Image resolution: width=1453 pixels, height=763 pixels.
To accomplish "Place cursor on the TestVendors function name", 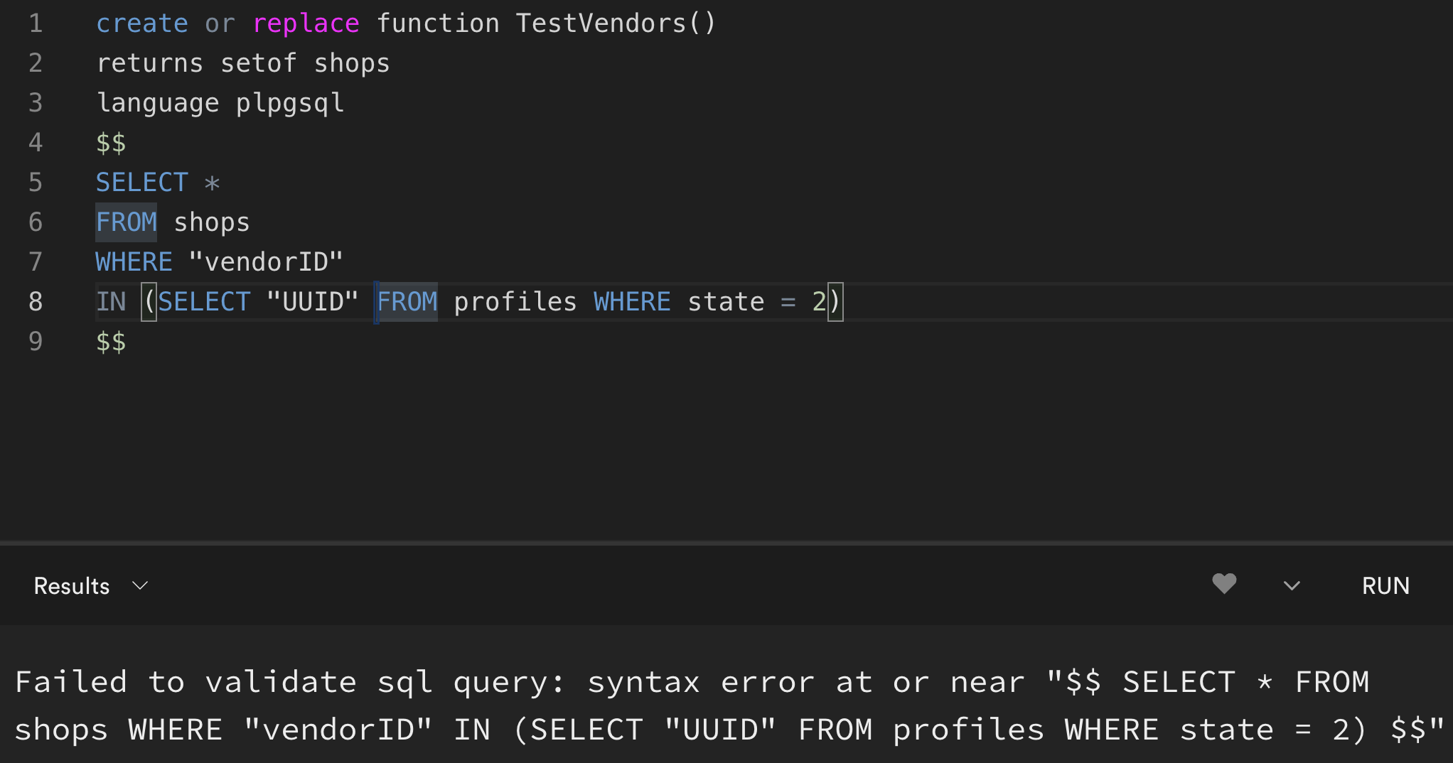I will click(600, 23).
